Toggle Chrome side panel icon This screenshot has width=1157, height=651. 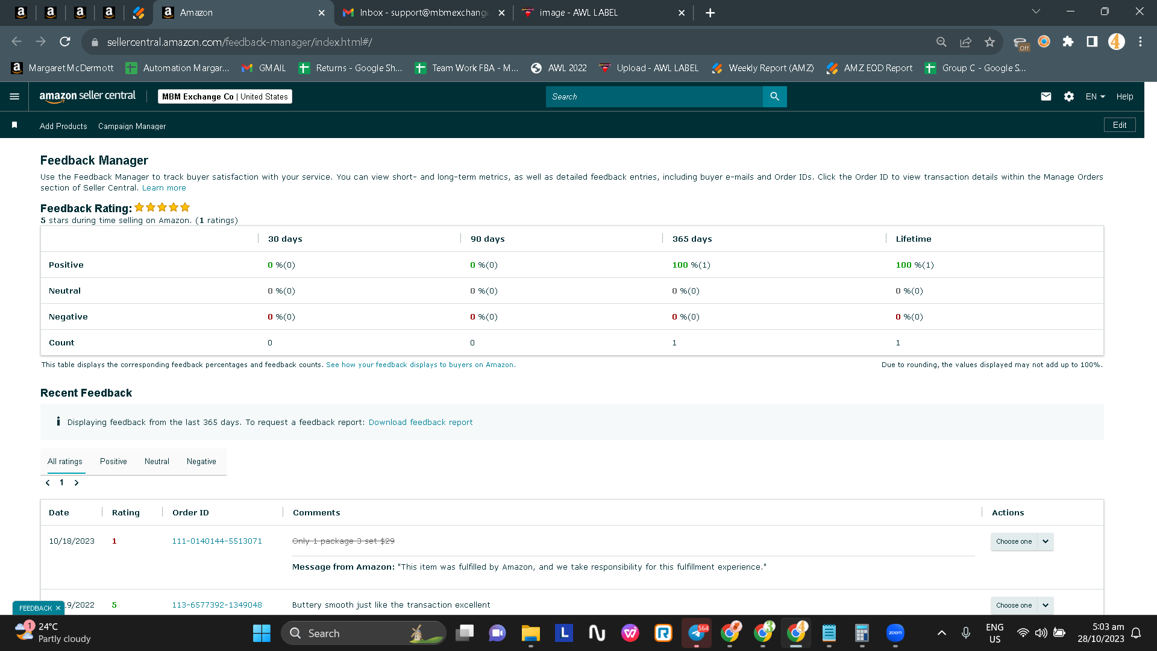(x=1092, y=42)
